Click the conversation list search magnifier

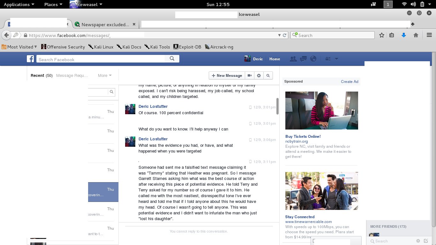pyautogui.click(x=111, y=92)
